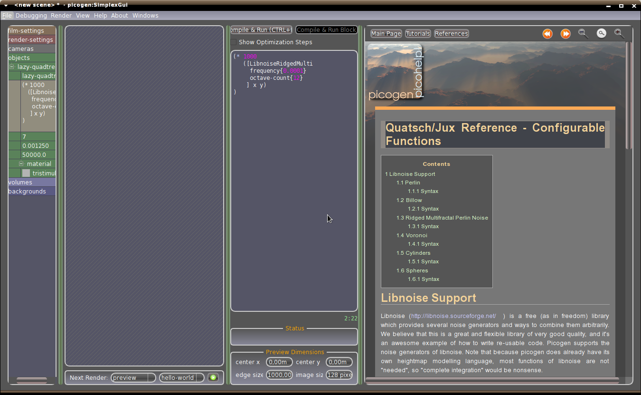The height and width of the screenshot is (395, 641).
Task: Edit the image size field
Action: (x=339, y=375)
